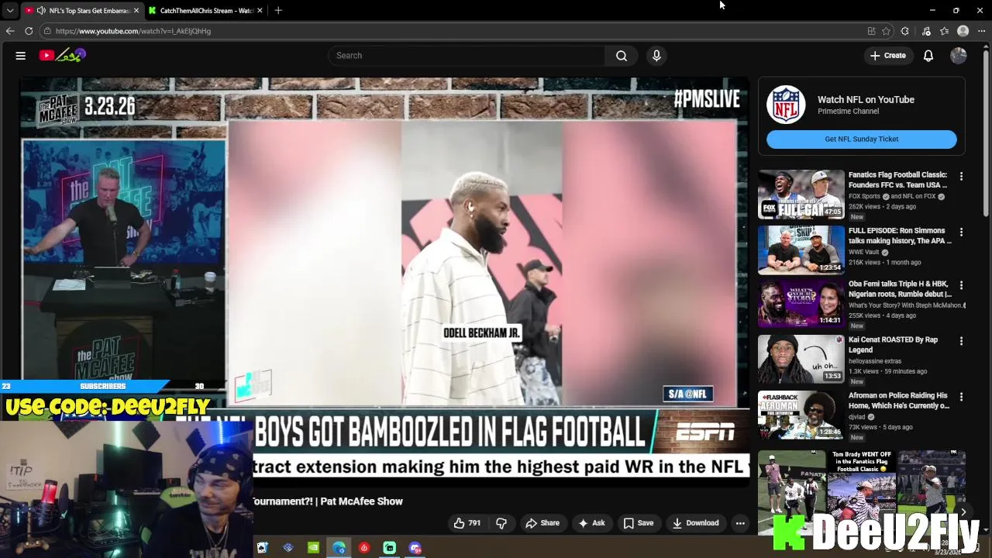
Task: Open options for Kai Cenat ROASTED video
Action: pyautogui.click(x=961, y=341)
